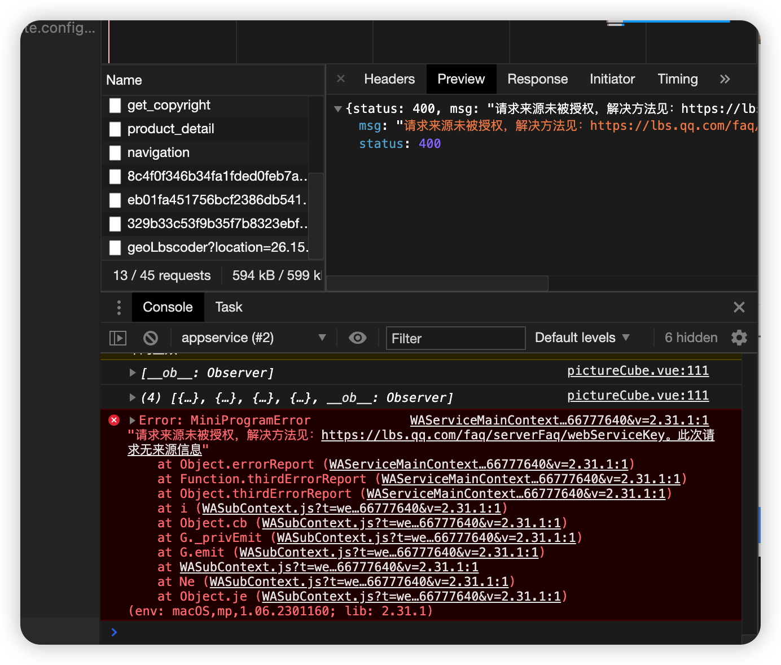Open G.emit WASubContext source link

coord(389,553)
